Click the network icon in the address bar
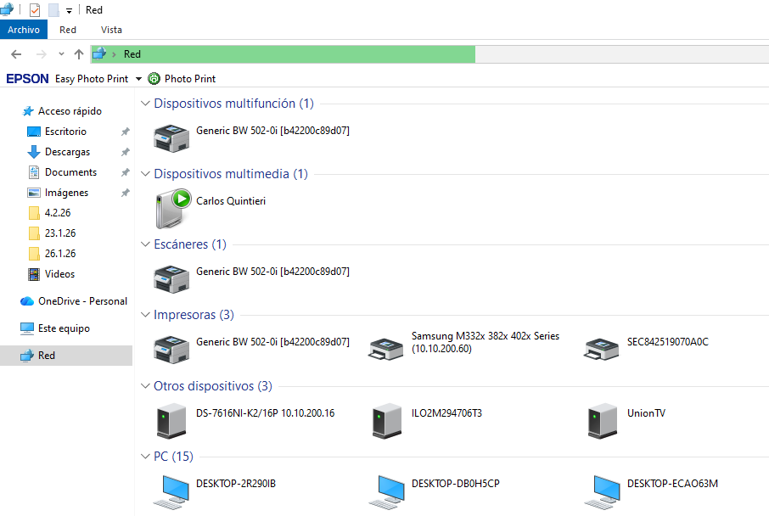 (99, 54)
